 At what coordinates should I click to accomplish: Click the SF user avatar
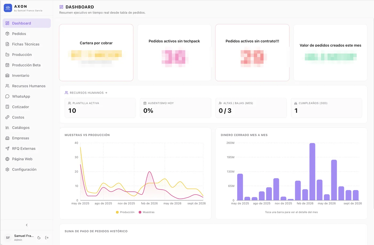[8, 238]
